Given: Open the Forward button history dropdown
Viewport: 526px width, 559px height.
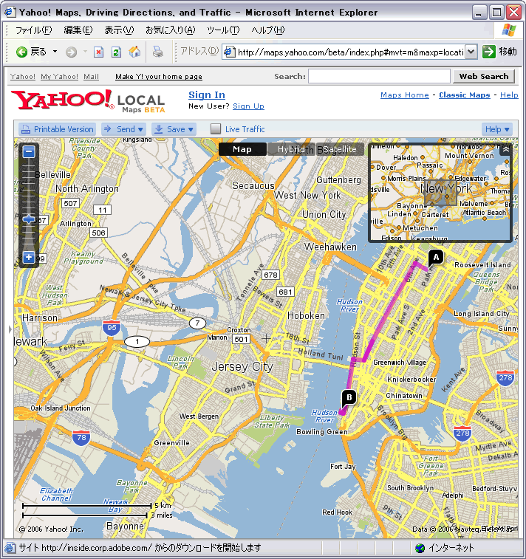Looking at the screenshot, I should [85, 52].
